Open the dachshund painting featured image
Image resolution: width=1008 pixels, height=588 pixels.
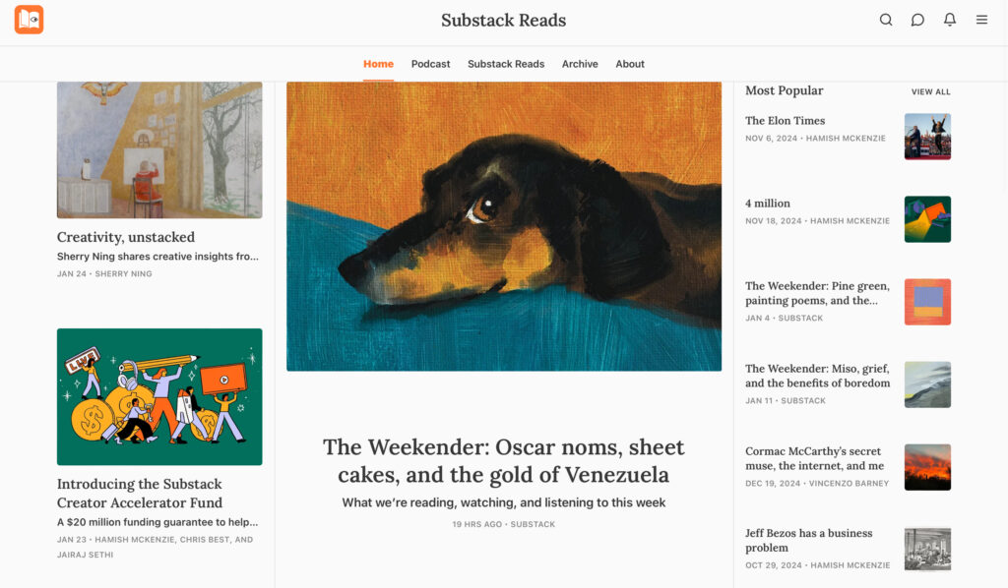point(504,226)
